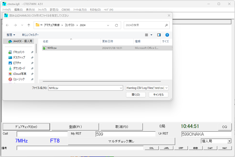
Task: Create a new folder with 新しいフォルダー
Action: (30, 35)
